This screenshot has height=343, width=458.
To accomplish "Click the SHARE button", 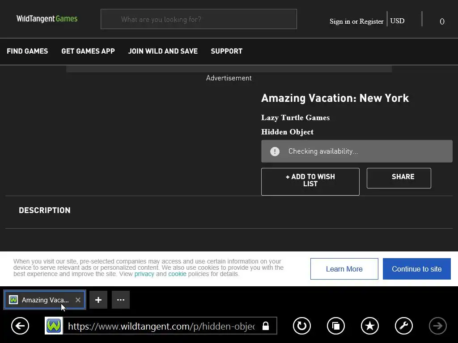I will (x=399, y=178).
